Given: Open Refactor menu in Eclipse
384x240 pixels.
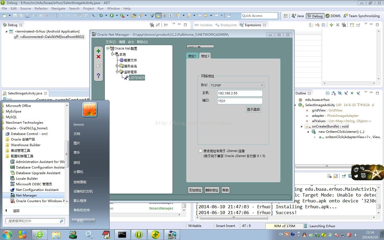Looking at the screenshot, I should (x=41, y=8).
